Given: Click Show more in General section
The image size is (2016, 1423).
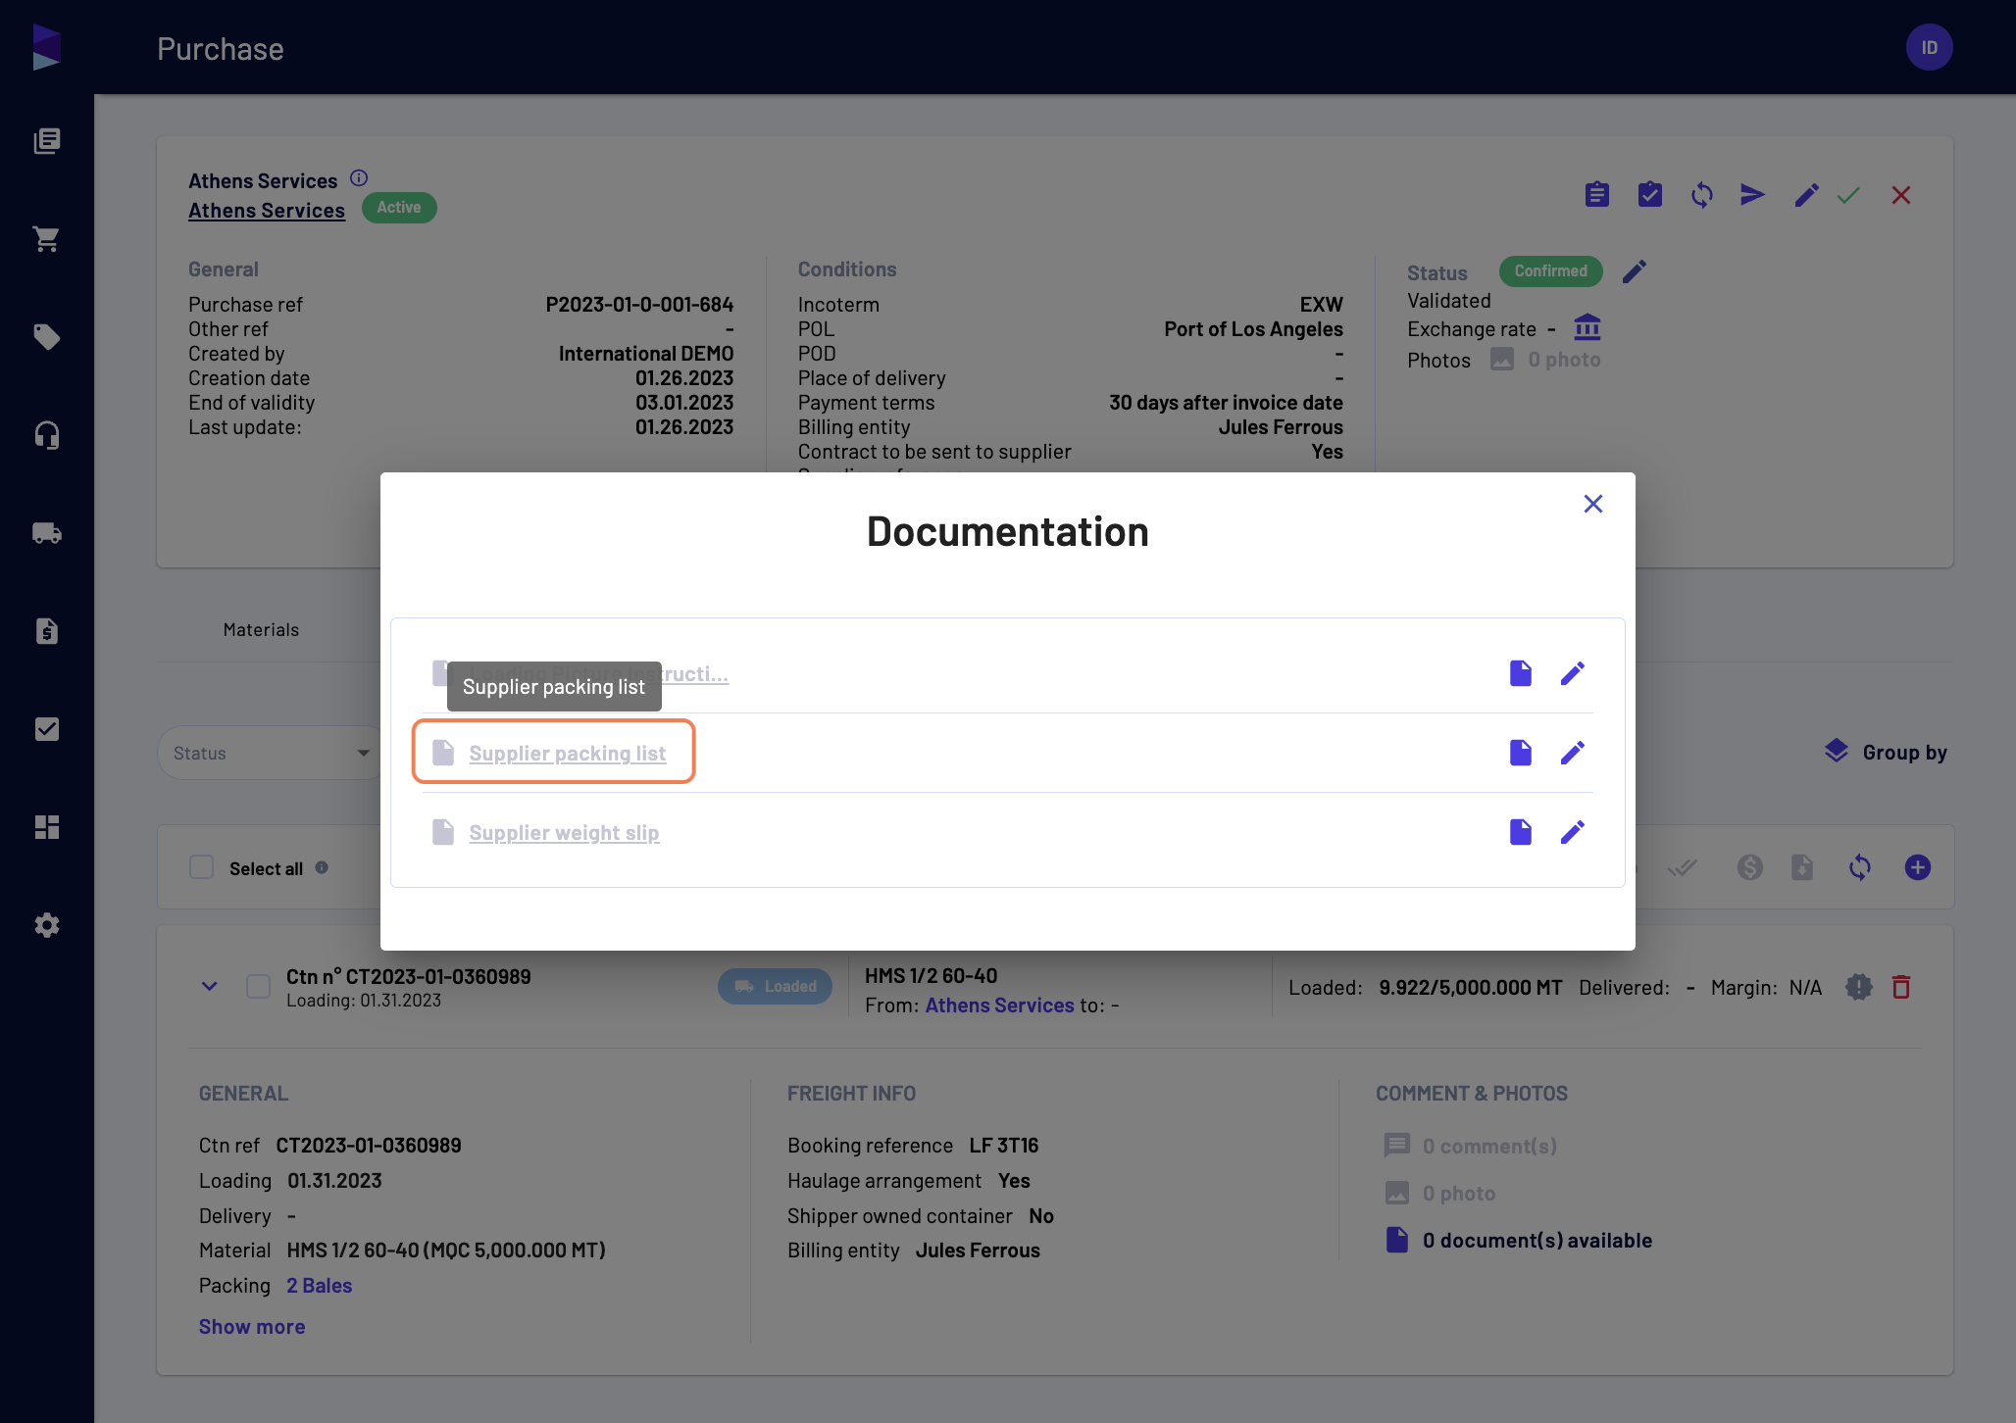Looking at the screenshot, I should pos(252,1326).
